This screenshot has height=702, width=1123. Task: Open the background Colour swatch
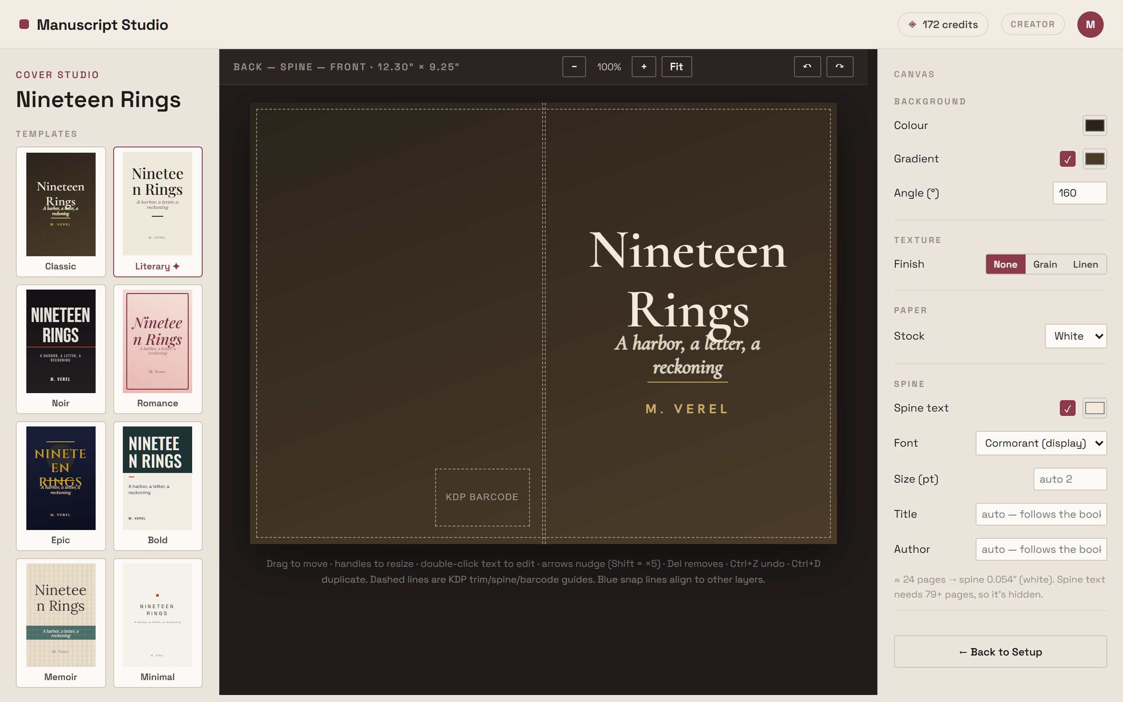pos(1094,125)
